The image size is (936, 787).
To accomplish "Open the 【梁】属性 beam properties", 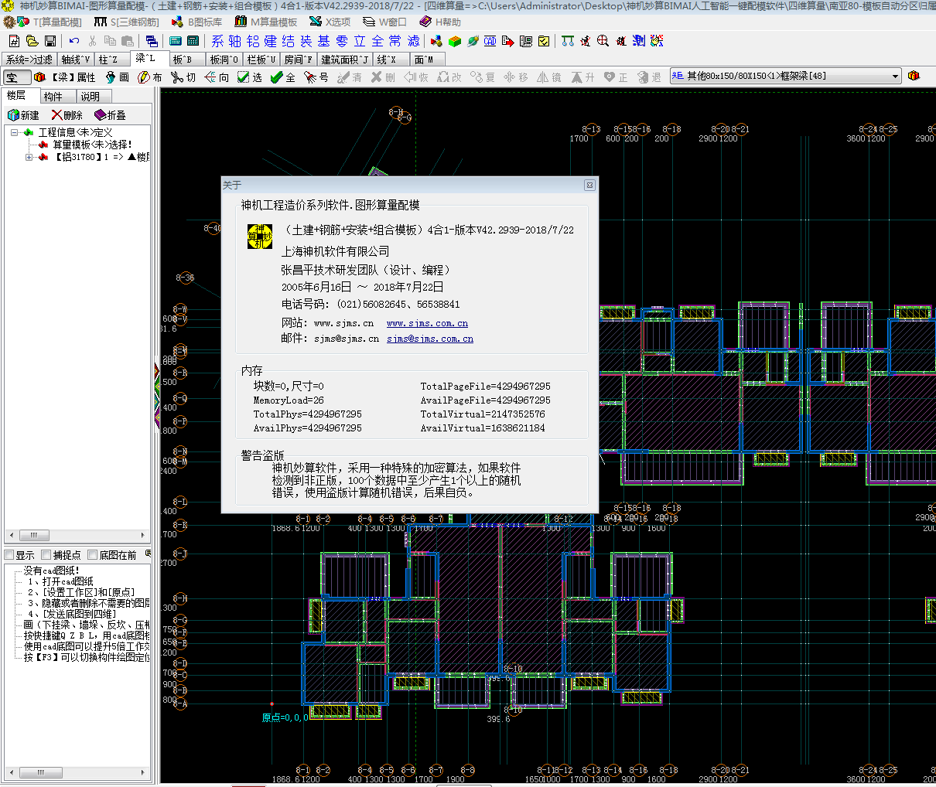I will click(x=65, y=77).
